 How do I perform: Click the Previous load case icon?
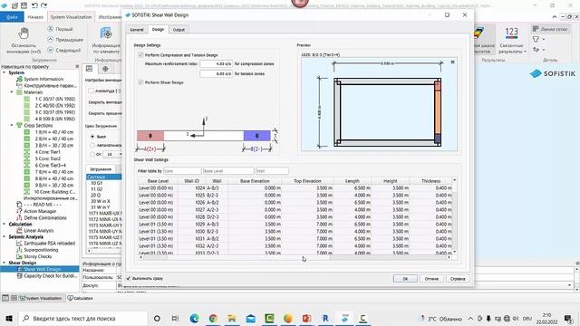[51, 39]
